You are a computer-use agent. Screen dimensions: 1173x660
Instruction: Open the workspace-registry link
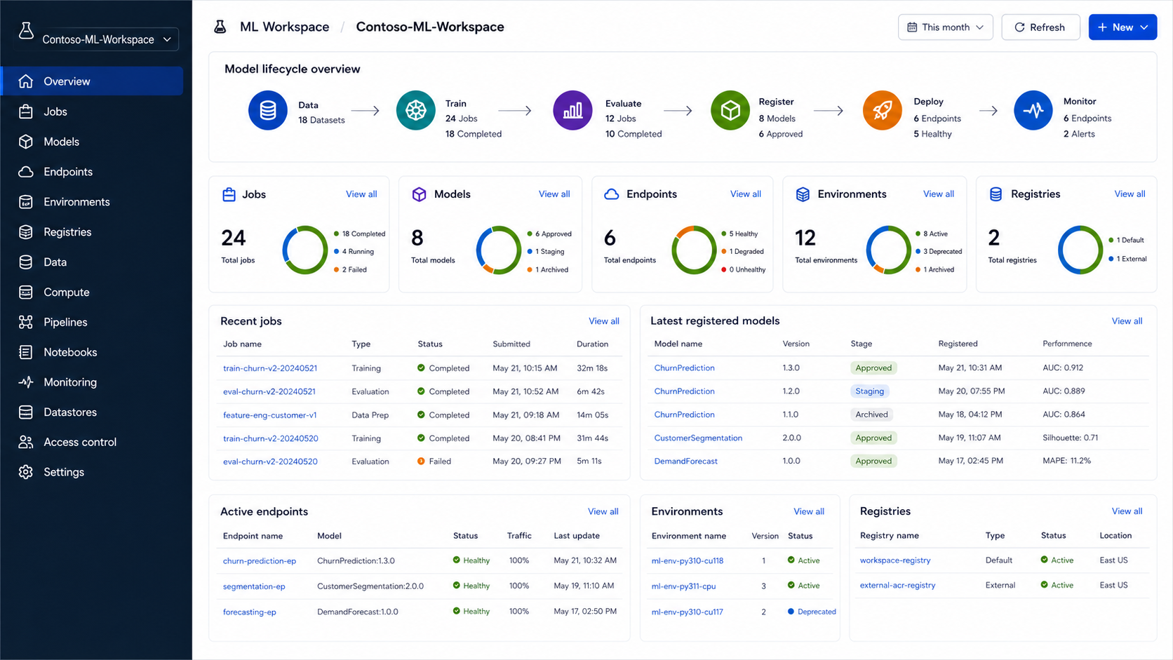point(895,560)
